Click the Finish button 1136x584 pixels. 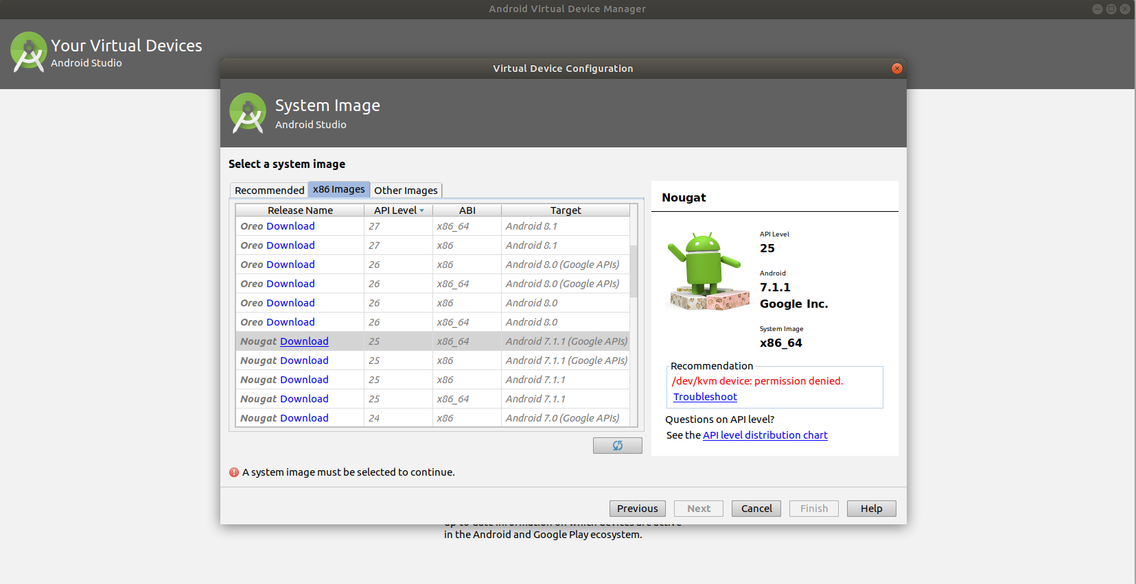pyautogui.click(x=814, y=509)
